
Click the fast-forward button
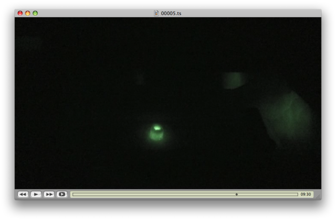pos(49,194)
